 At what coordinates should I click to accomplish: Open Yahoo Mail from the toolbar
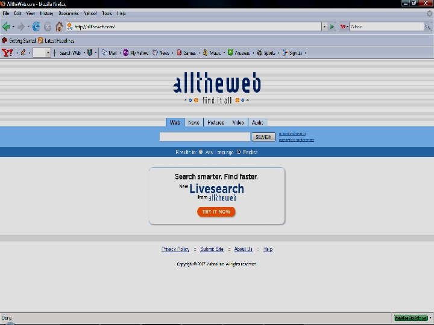(108, 53)
